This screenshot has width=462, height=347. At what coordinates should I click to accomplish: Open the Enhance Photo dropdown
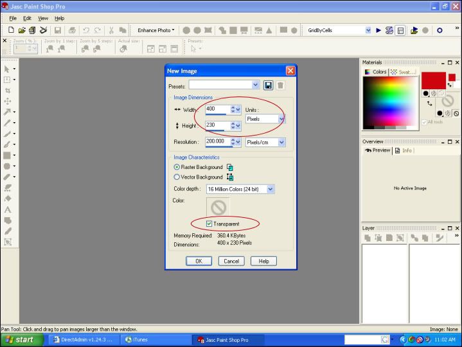[x=156, y=30]
